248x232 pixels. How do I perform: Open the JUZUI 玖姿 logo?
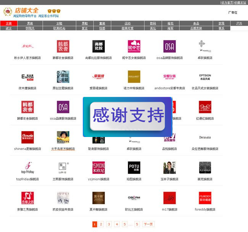pyautogui.click(x=63, y=198)
